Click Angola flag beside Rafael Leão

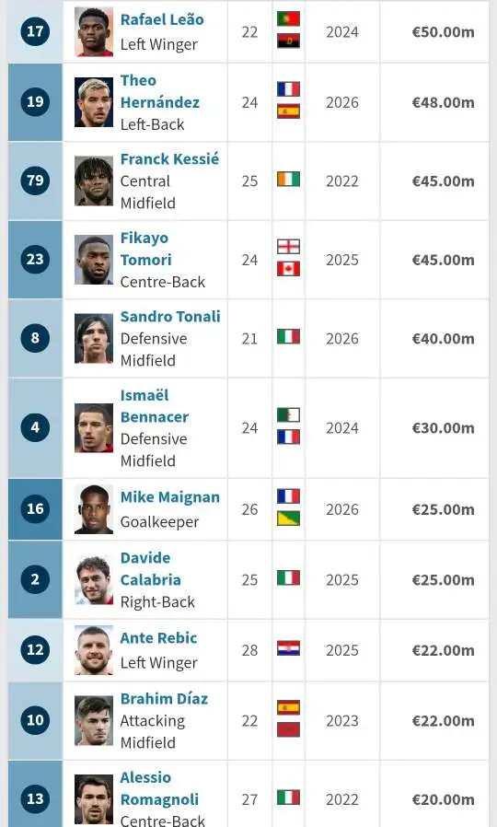point(288,41)
